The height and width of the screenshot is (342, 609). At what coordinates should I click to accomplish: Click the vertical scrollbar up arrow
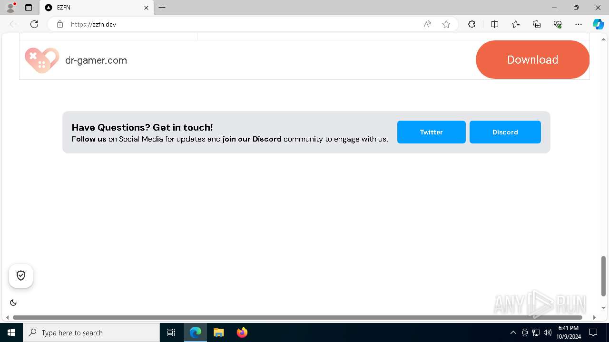click(x=604, y=39)
